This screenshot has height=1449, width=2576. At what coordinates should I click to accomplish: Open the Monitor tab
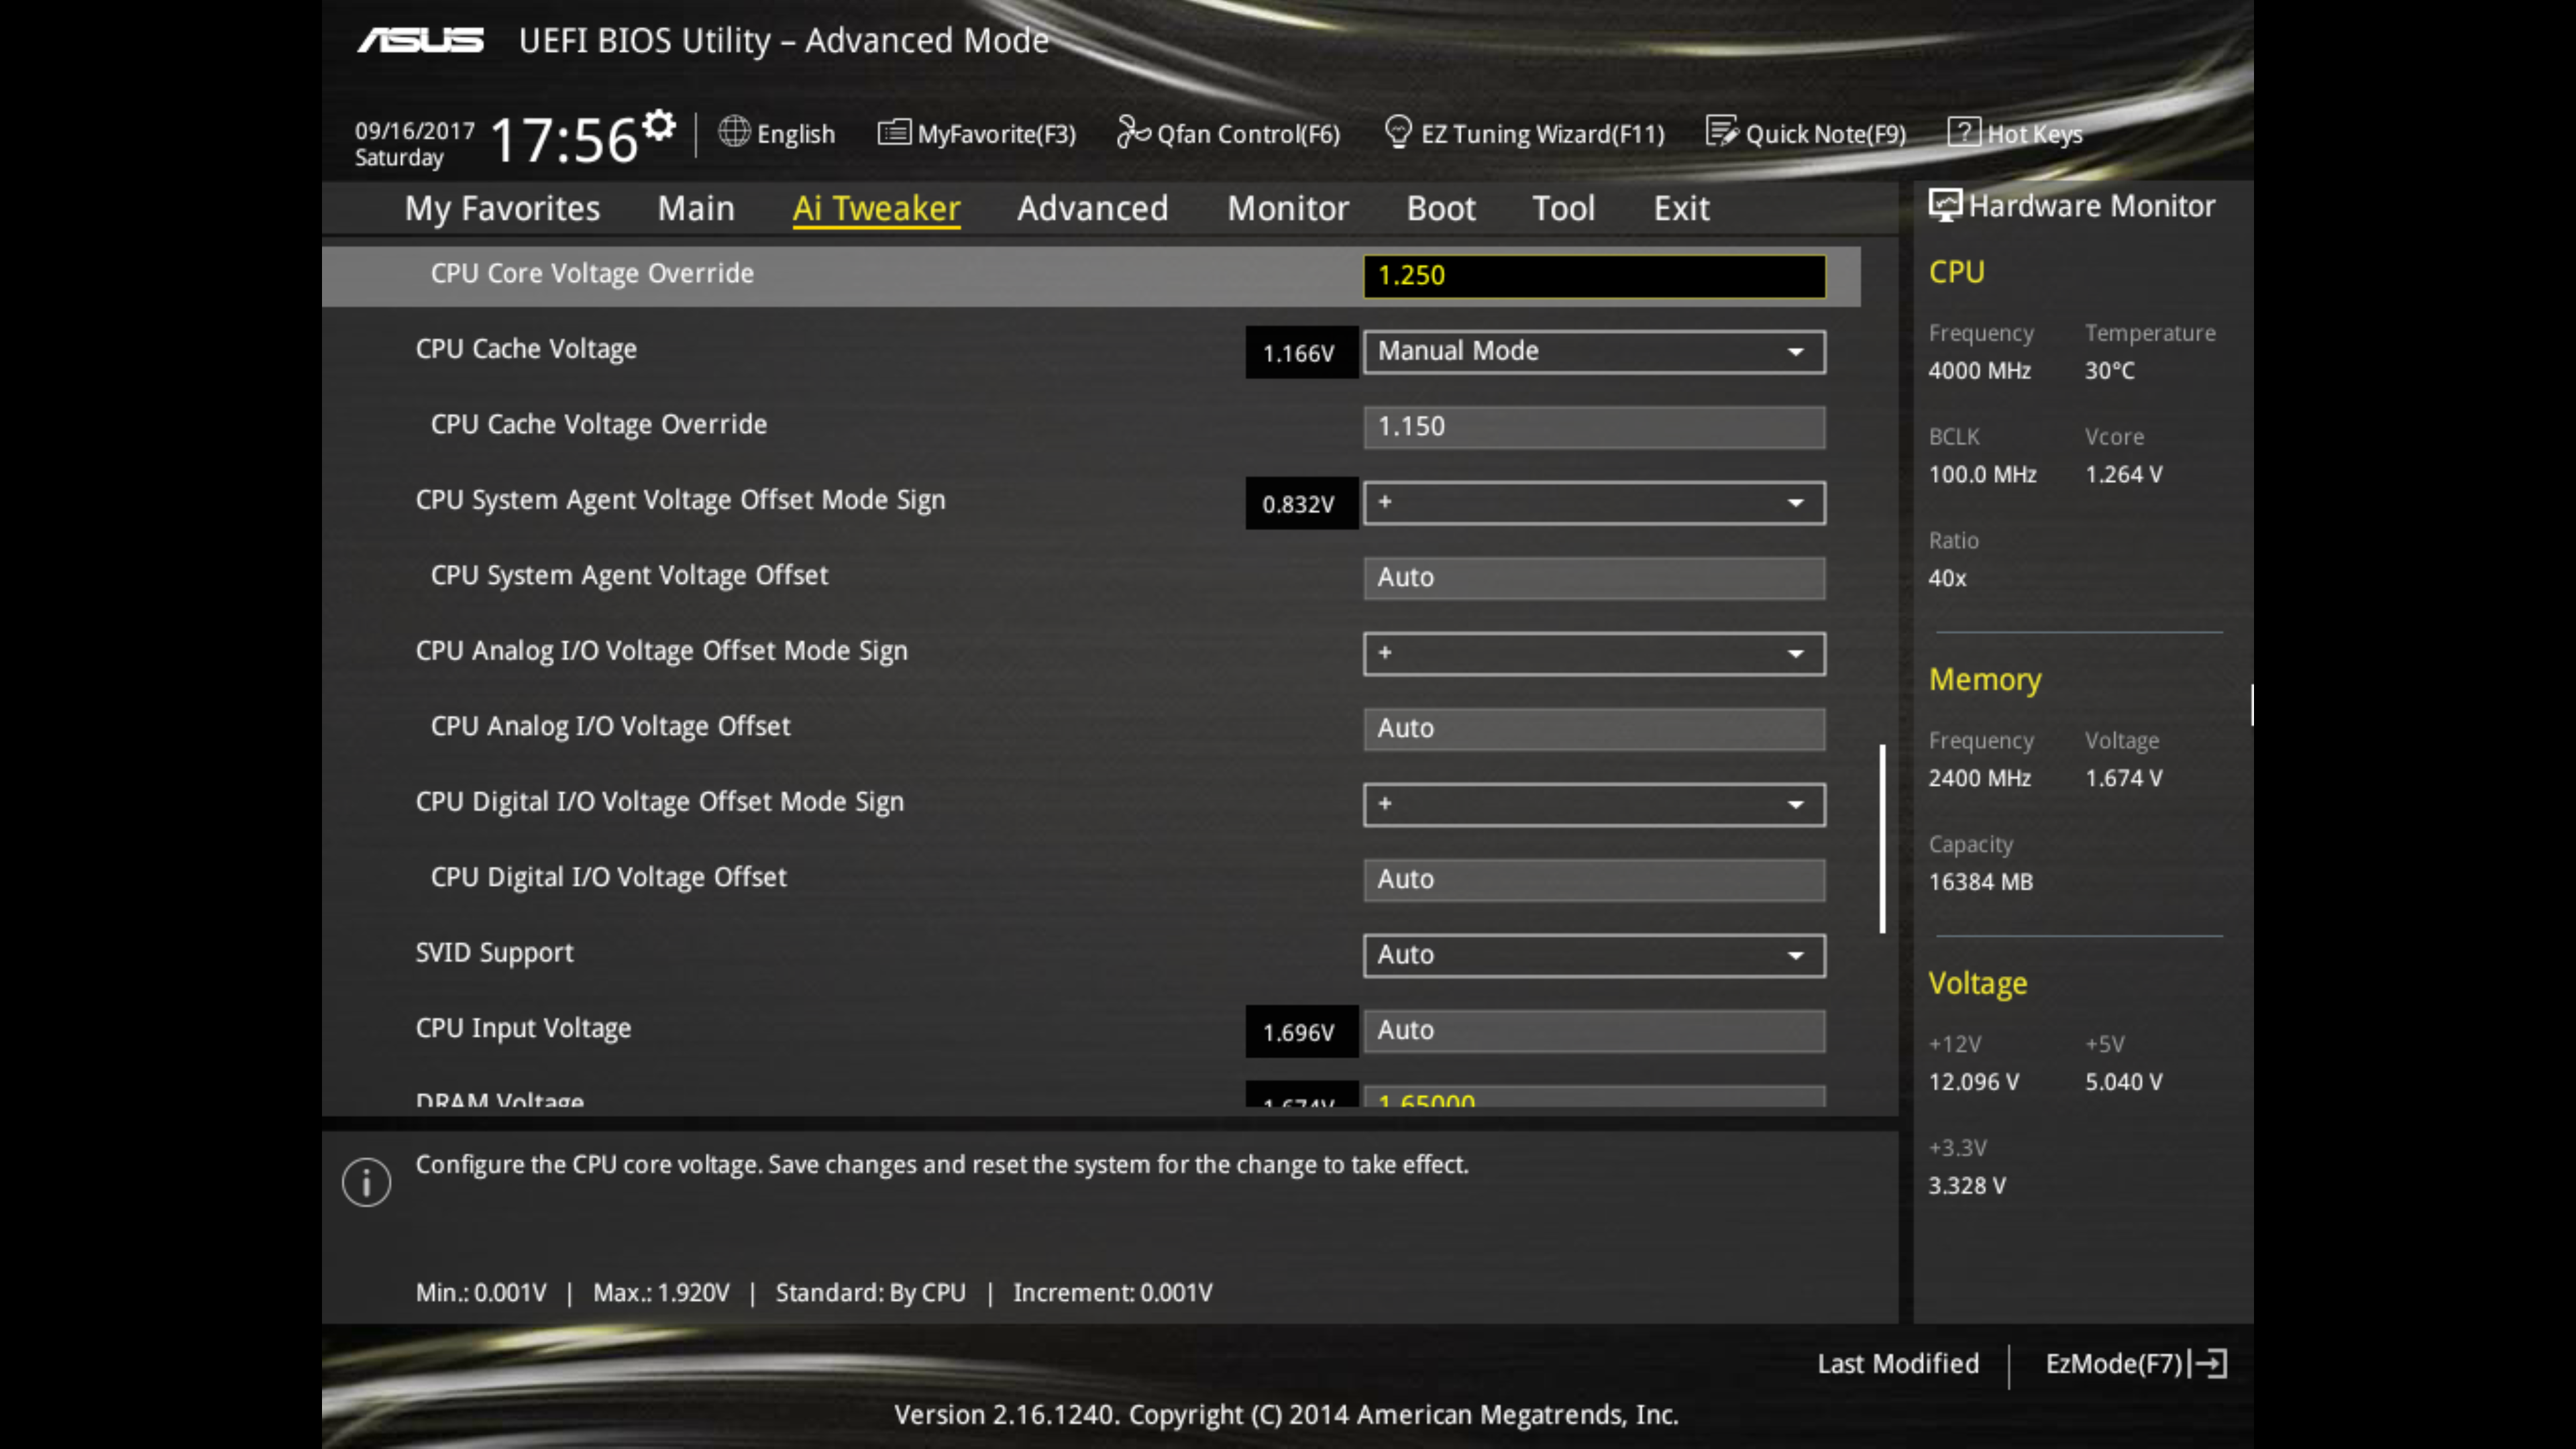(1288, 208)
